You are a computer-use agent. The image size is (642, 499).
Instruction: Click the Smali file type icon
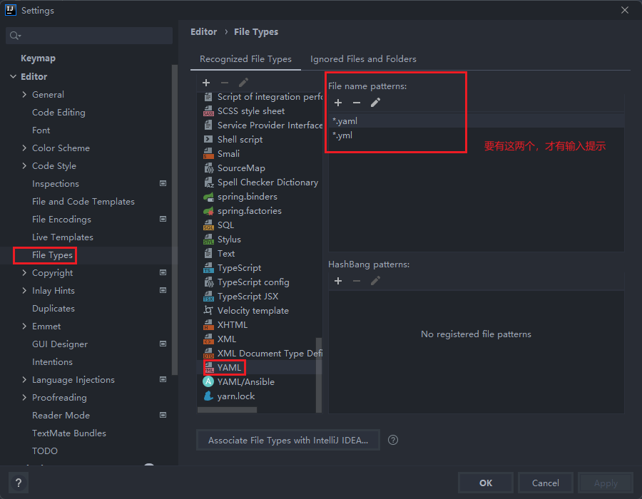click(x=208, y=154)
